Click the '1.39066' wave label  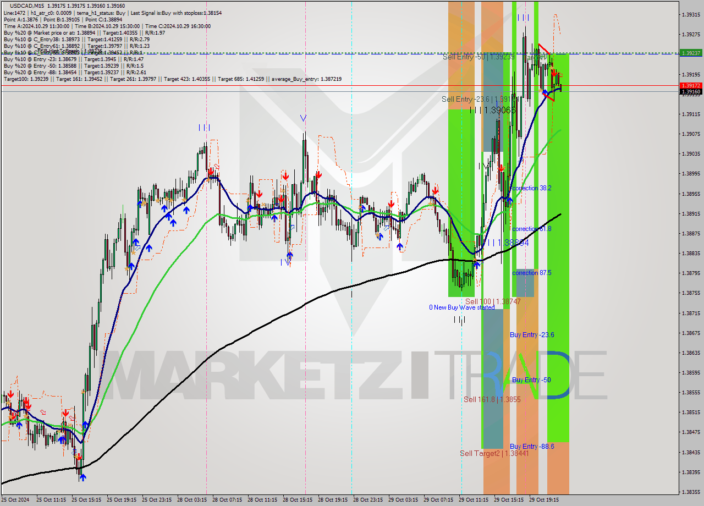coord(500,110)
